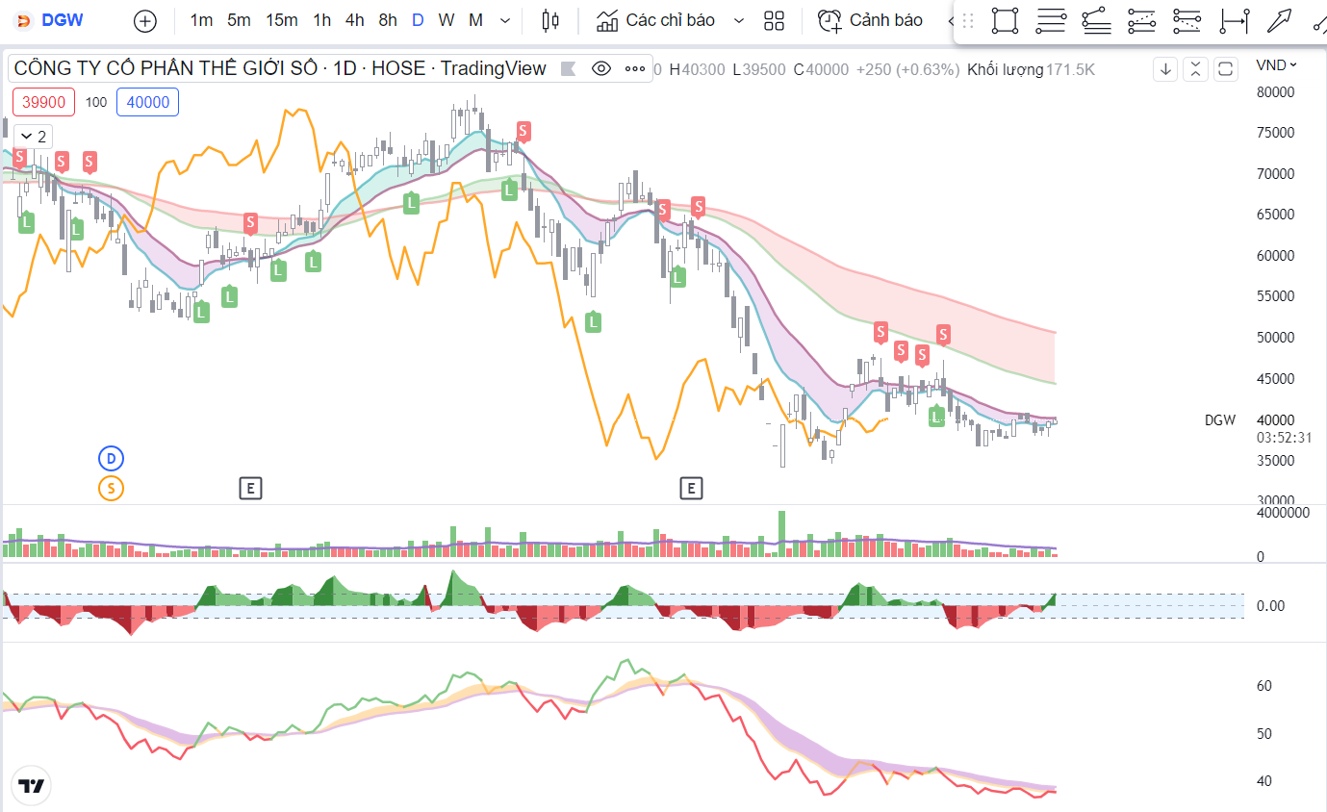1327x812 pixels.
Task: Open the four-square layout selector
Action: [x=774, y=20]
